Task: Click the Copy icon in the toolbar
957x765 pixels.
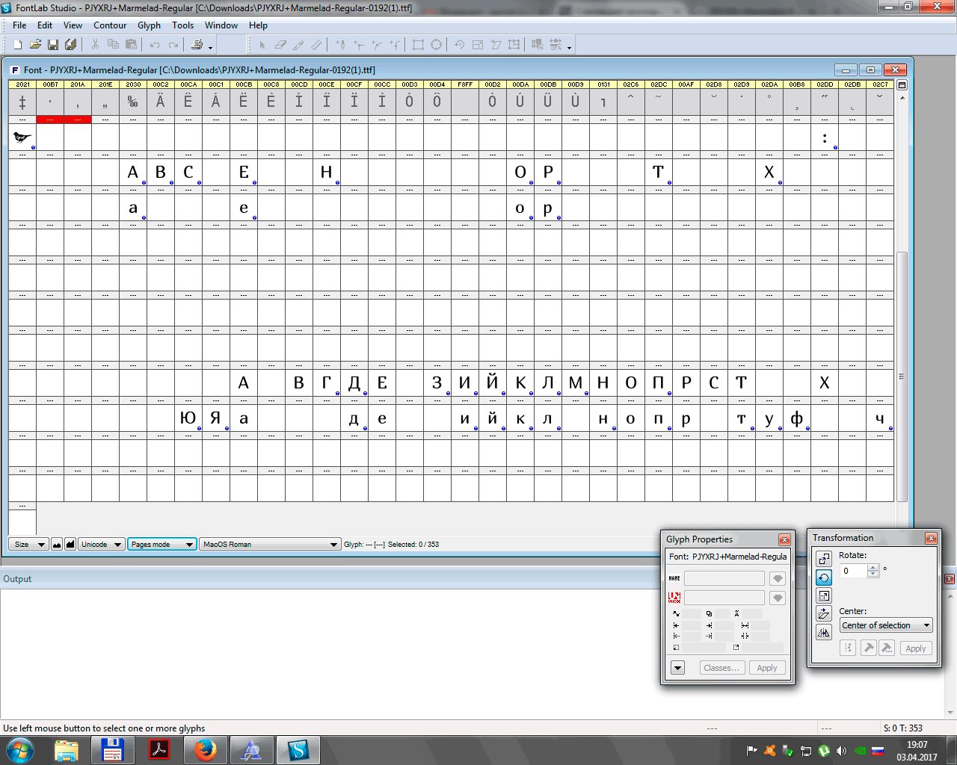Action: (114, 45)
